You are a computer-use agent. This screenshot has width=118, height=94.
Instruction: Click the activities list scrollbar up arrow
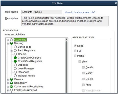tap(66, 39)
